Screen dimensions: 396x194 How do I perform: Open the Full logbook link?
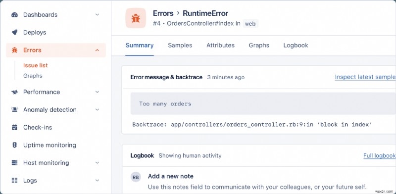coord(379,155)
